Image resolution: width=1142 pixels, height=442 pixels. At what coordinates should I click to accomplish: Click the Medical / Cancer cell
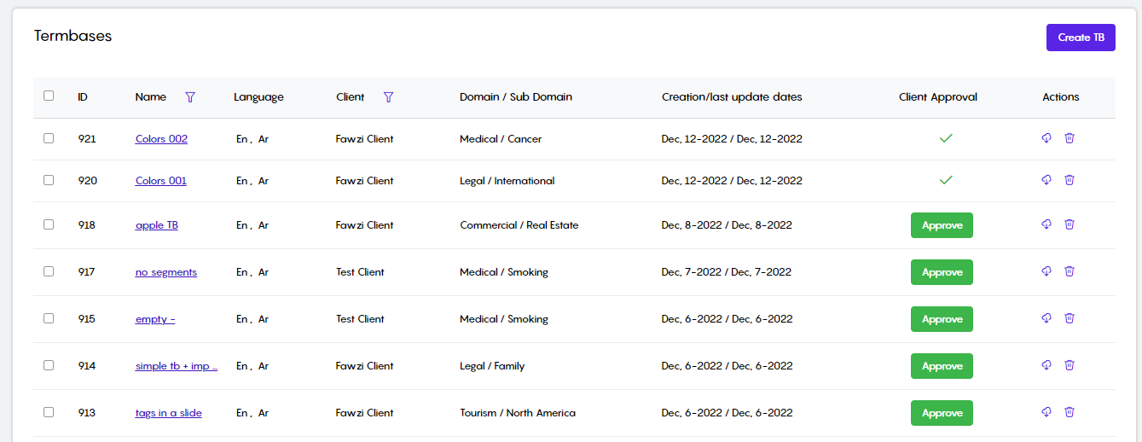tap(501, 139)
